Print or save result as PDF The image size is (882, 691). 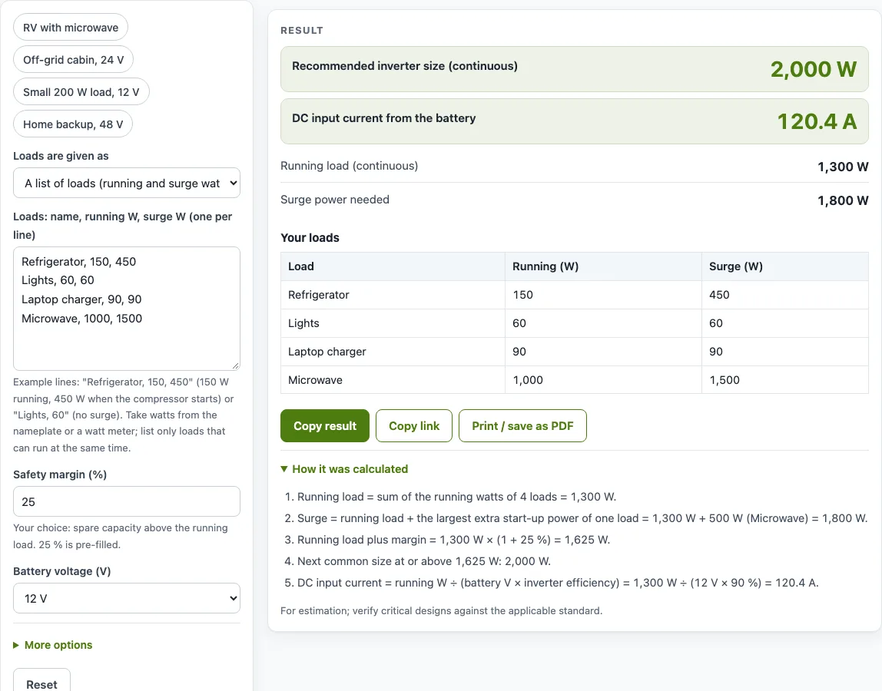pyautogui.click(x=522, y=426)
